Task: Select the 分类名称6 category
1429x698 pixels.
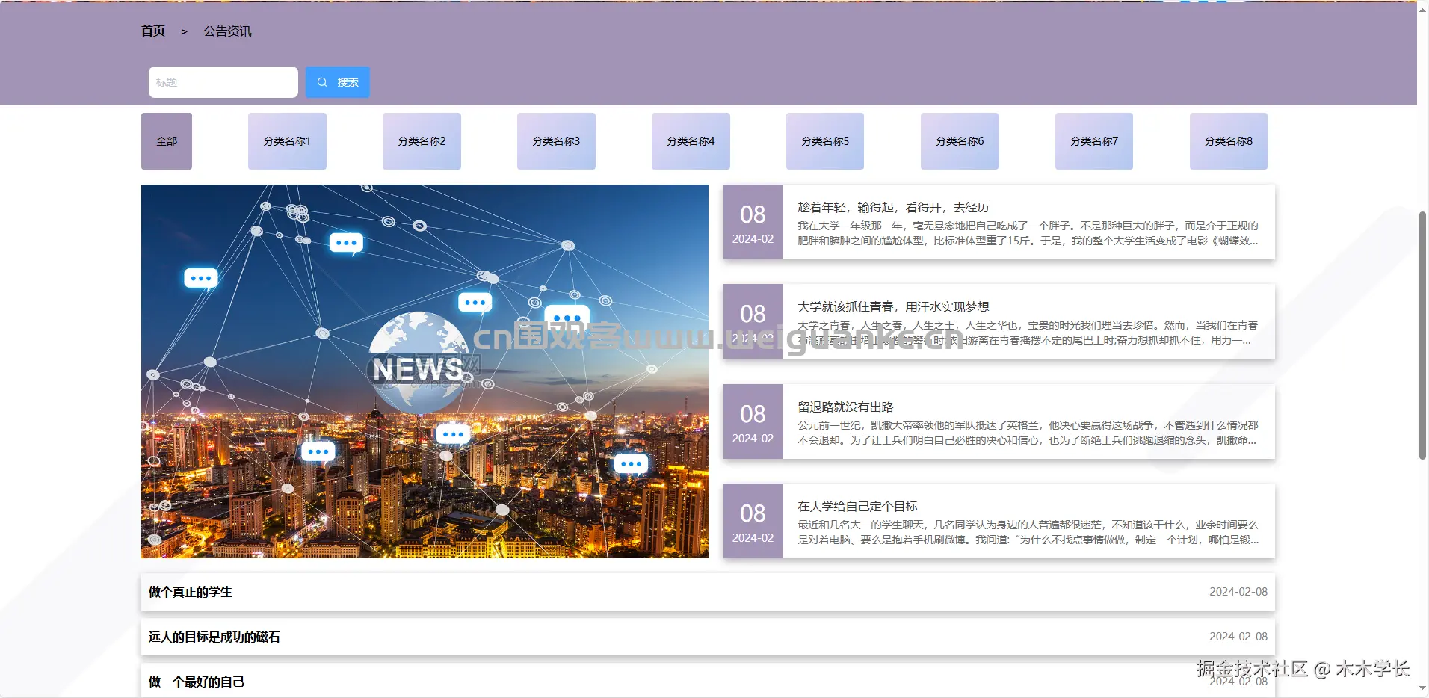Action: [960, 140]
